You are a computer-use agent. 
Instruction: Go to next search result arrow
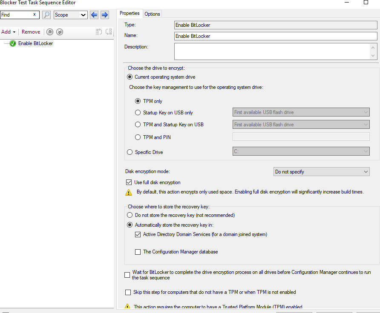click(105, 15)
